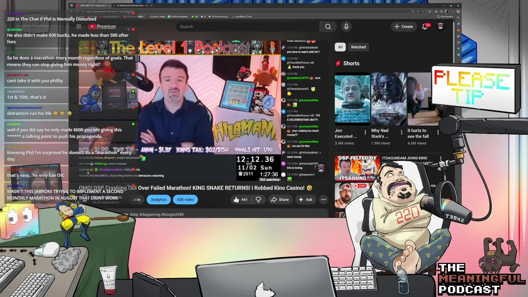Like the video with 441 likes
Screen dimensions: 528x297
[240, 200]
